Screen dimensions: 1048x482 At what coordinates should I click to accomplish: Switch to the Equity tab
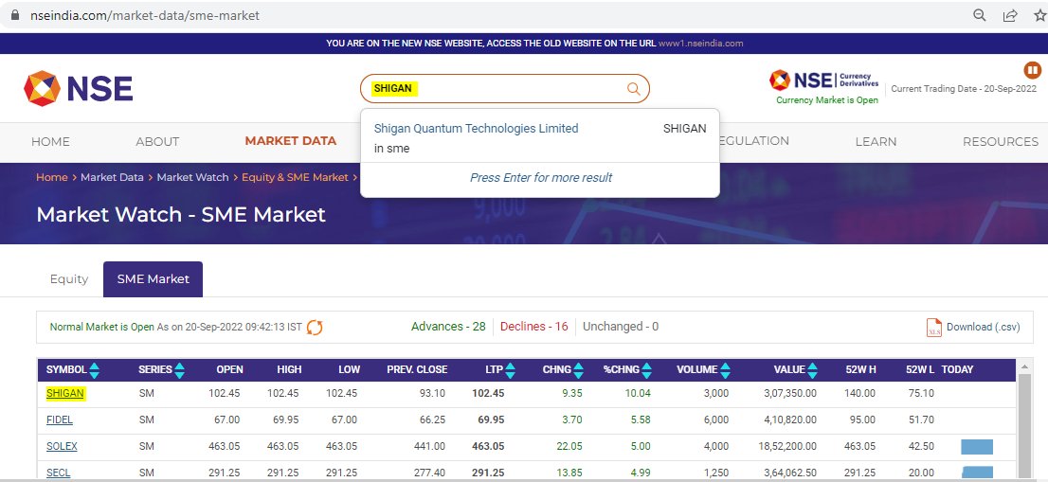pyautogui.click(x=69, y=279)
